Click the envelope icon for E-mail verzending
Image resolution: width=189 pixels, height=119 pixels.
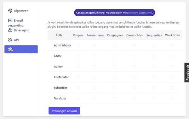[10, 20]
